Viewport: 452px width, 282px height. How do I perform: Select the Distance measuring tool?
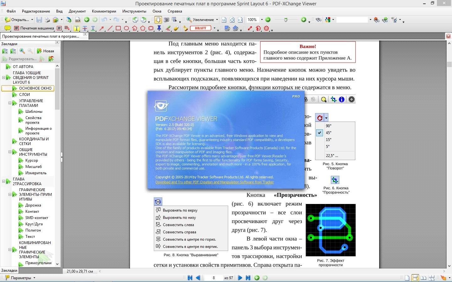coord(250,28)
